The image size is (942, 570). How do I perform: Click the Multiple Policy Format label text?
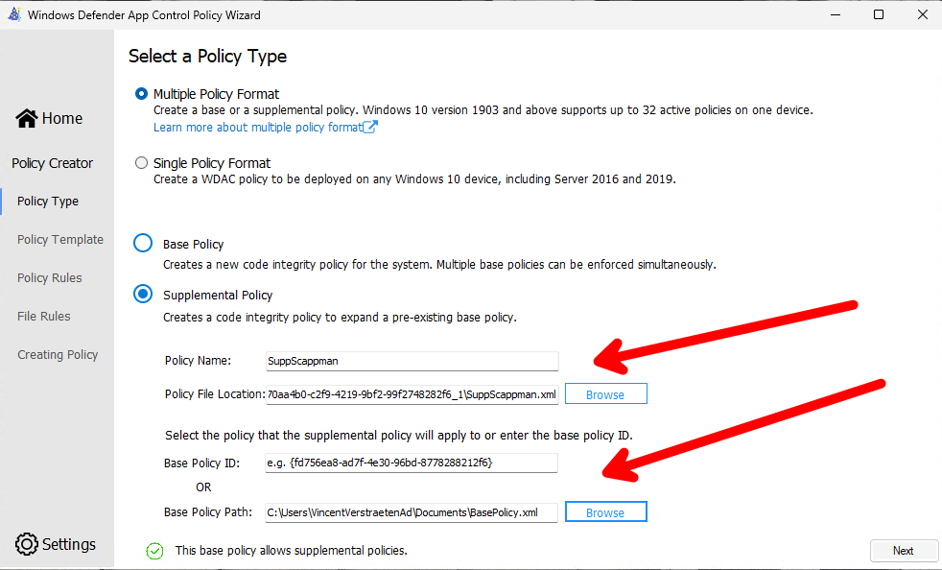click(x=216, y=94)
